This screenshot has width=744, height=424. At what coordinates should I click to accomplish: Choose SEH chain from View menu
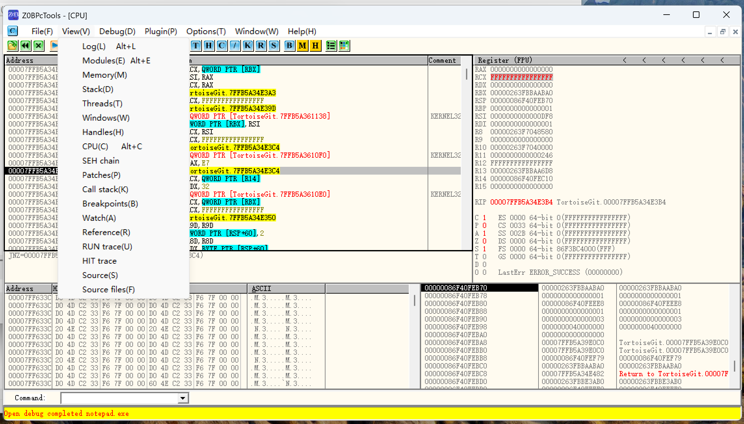(x=124, y=161)
